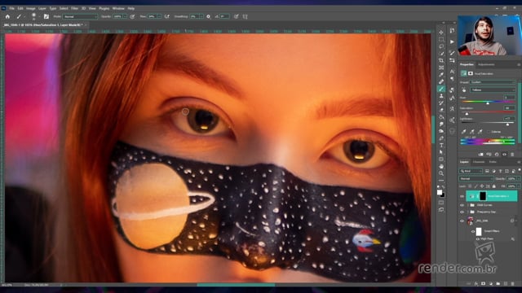
Task: Hide the Frequency Sep group
Action: pos(462,212)
